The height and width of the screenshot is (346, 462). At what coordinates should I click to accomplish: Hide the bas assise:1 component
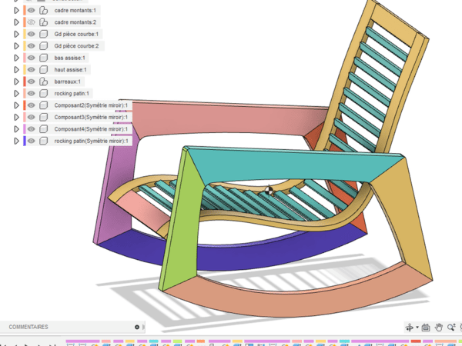[x=32, y=58]
